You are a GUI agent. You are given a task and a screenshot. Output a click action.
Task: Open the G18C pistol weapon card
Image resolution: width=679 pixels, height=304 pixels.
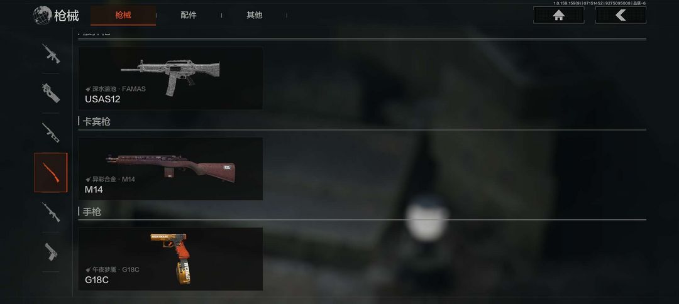(x=170, y=259)
